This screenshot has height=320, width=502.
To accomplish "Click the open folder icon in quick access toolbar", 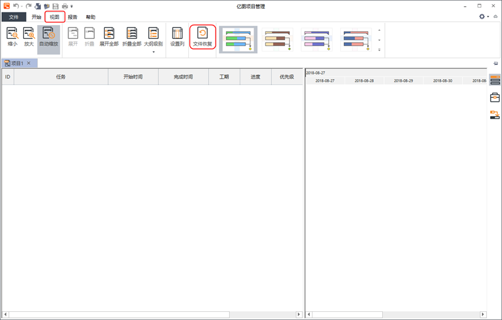I will (x=46, y=6).
